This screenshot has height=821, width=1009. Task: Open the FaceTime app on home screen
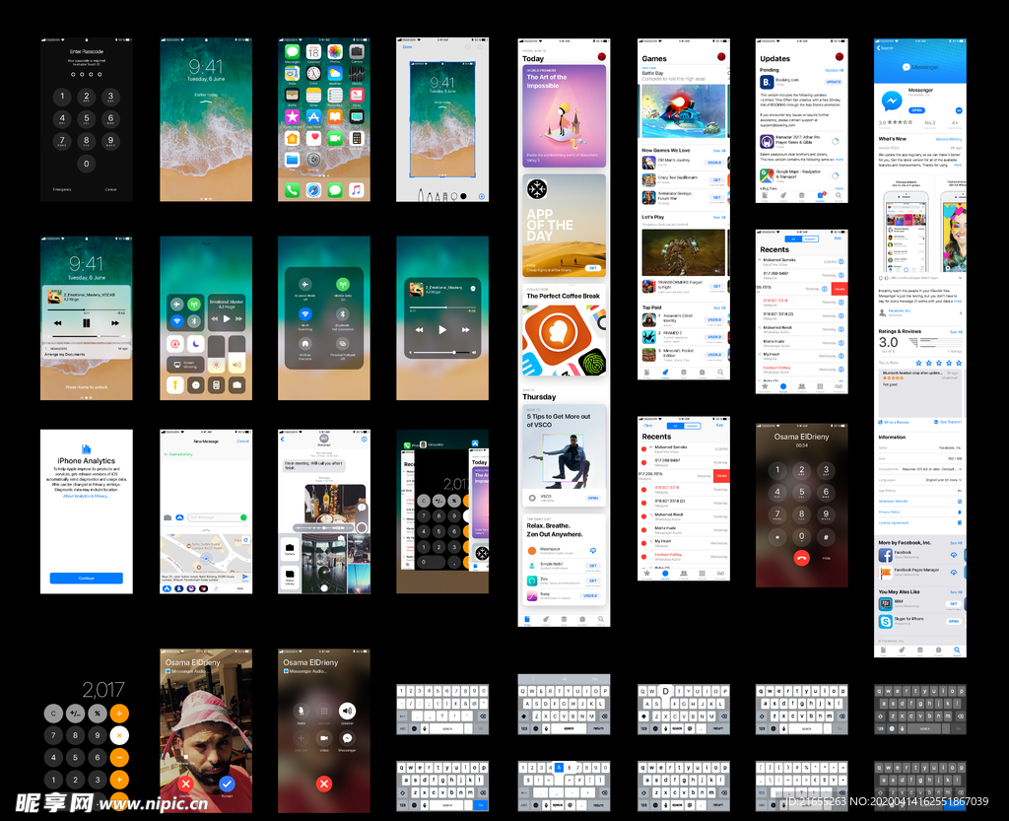click(x=335, y=138)
